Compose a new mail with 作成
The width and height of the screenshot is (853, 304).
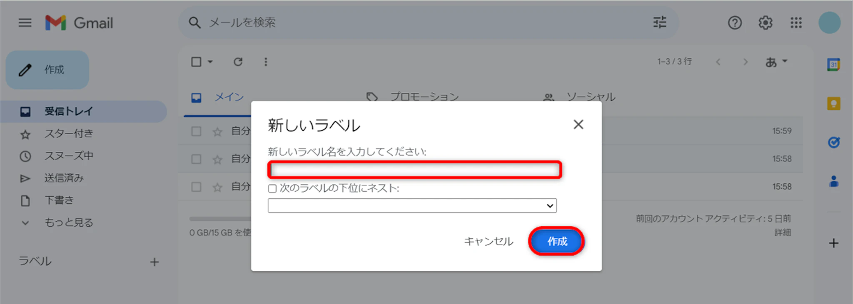coord(47,70)
